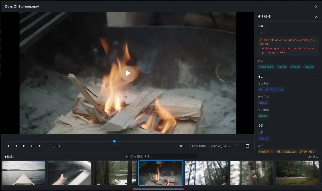The width and height of the screenshot is (322, 191).
Task: Click the "fire pit" object tag
Action: coord(309,67)
